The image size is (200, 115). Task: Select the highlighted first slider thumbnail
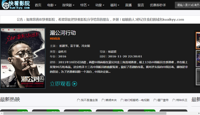pos(198,41)
